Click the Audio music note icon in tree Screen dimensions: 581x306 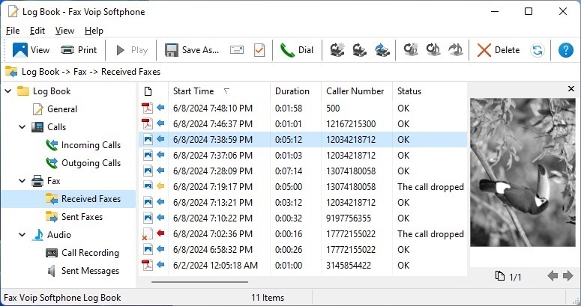pos(37,235)
